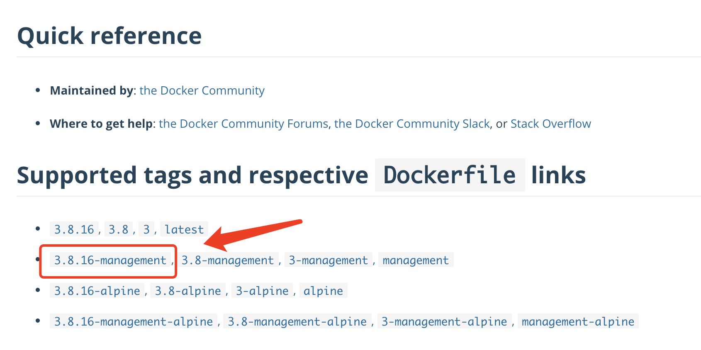The width and height of the screenshot is (701, 350).
Task: Open the latest tag link
Action: [184, 229]
